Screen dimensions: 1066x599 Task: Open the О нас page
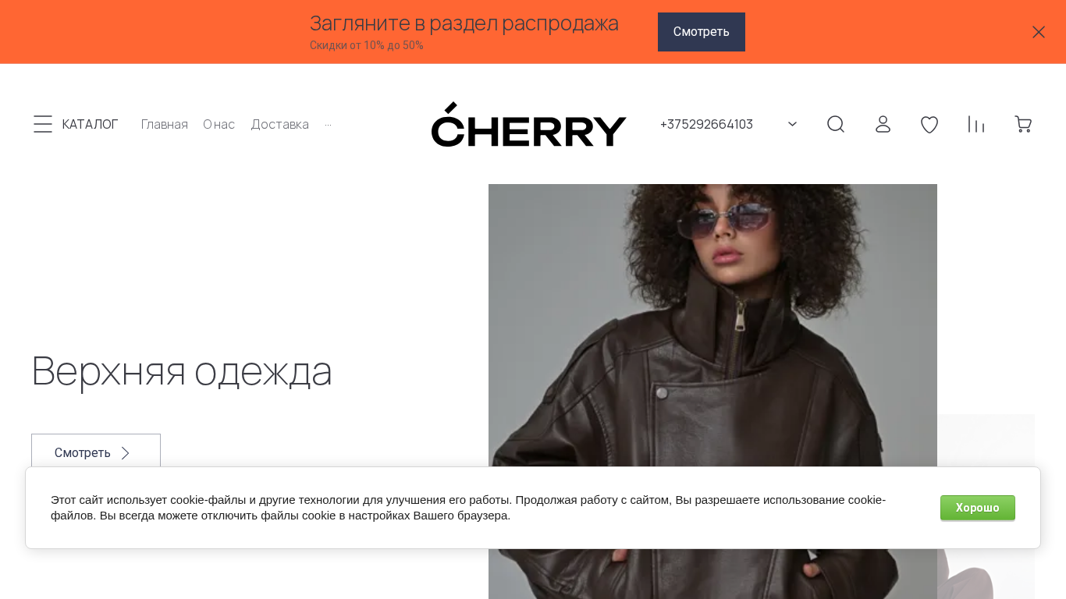pyautogui.click(x=219, y=124)
